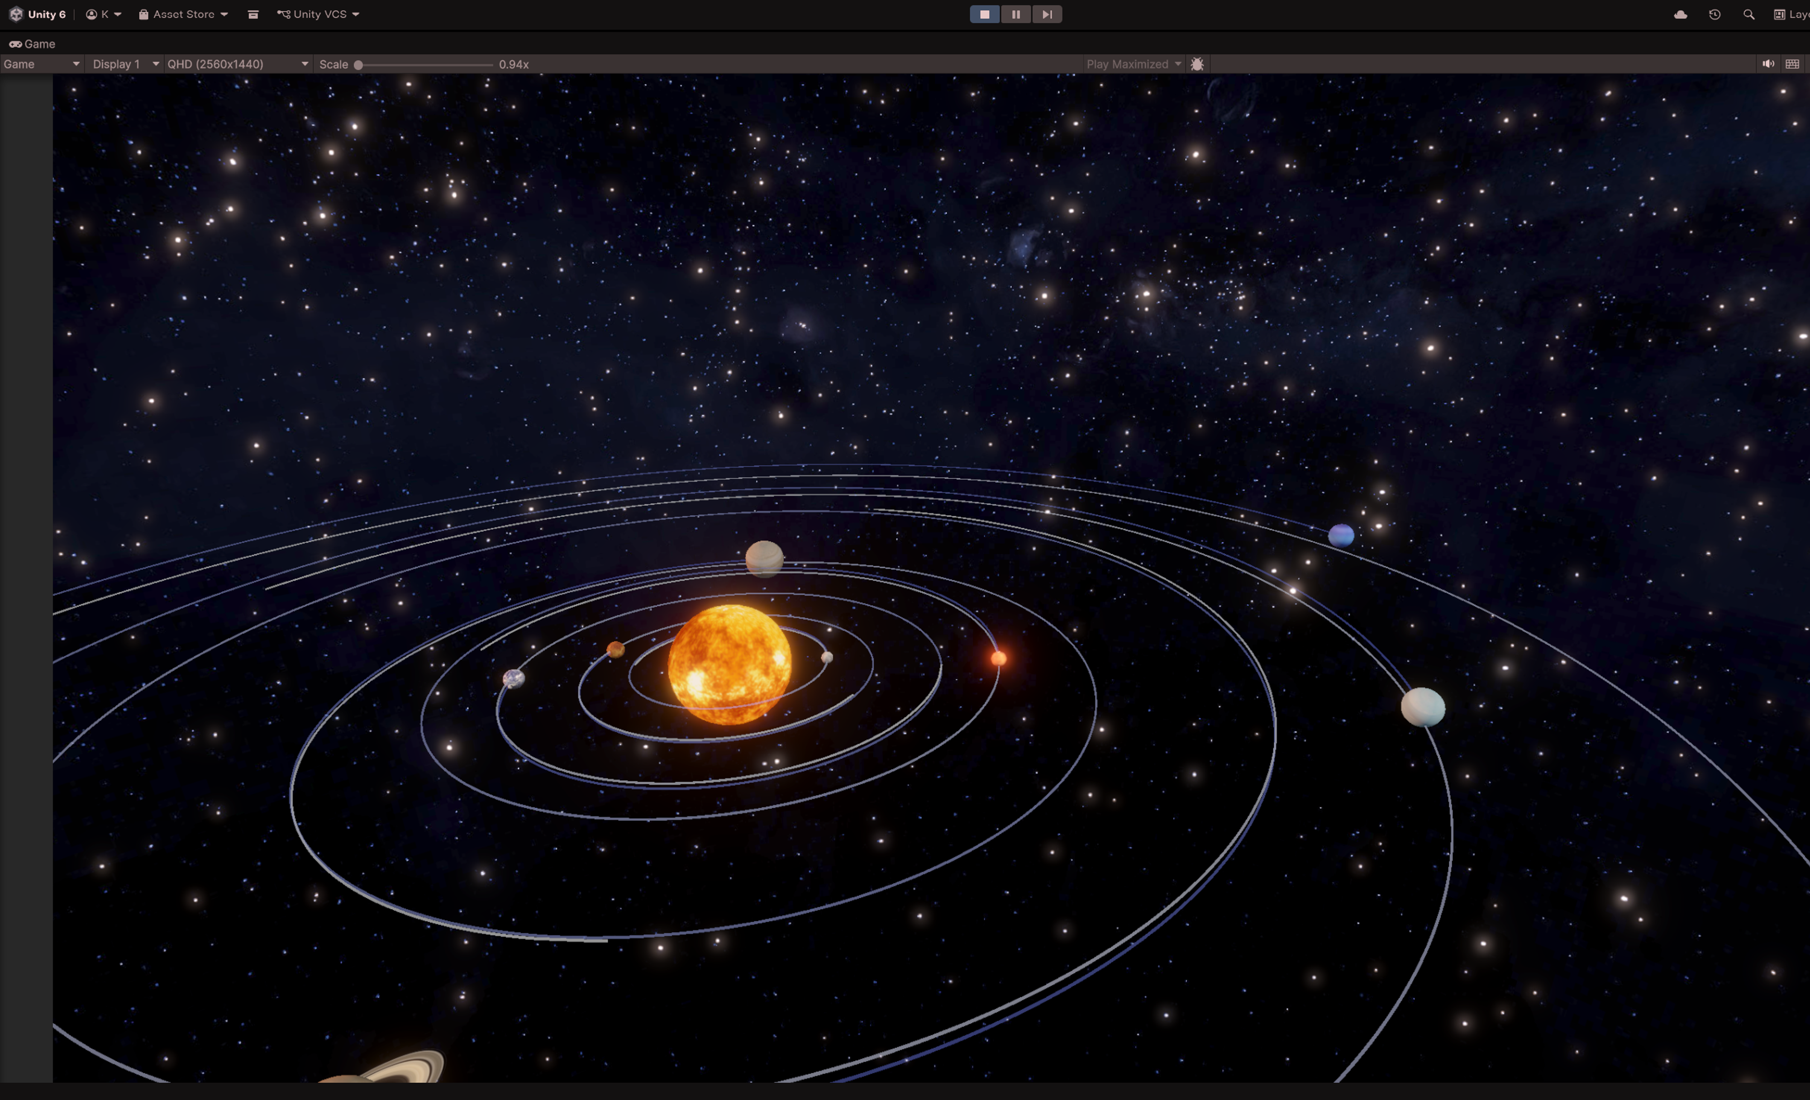The image size is (1810, 1100).
Task: Click the Scale slider handle
Action: tap(358, 65)
